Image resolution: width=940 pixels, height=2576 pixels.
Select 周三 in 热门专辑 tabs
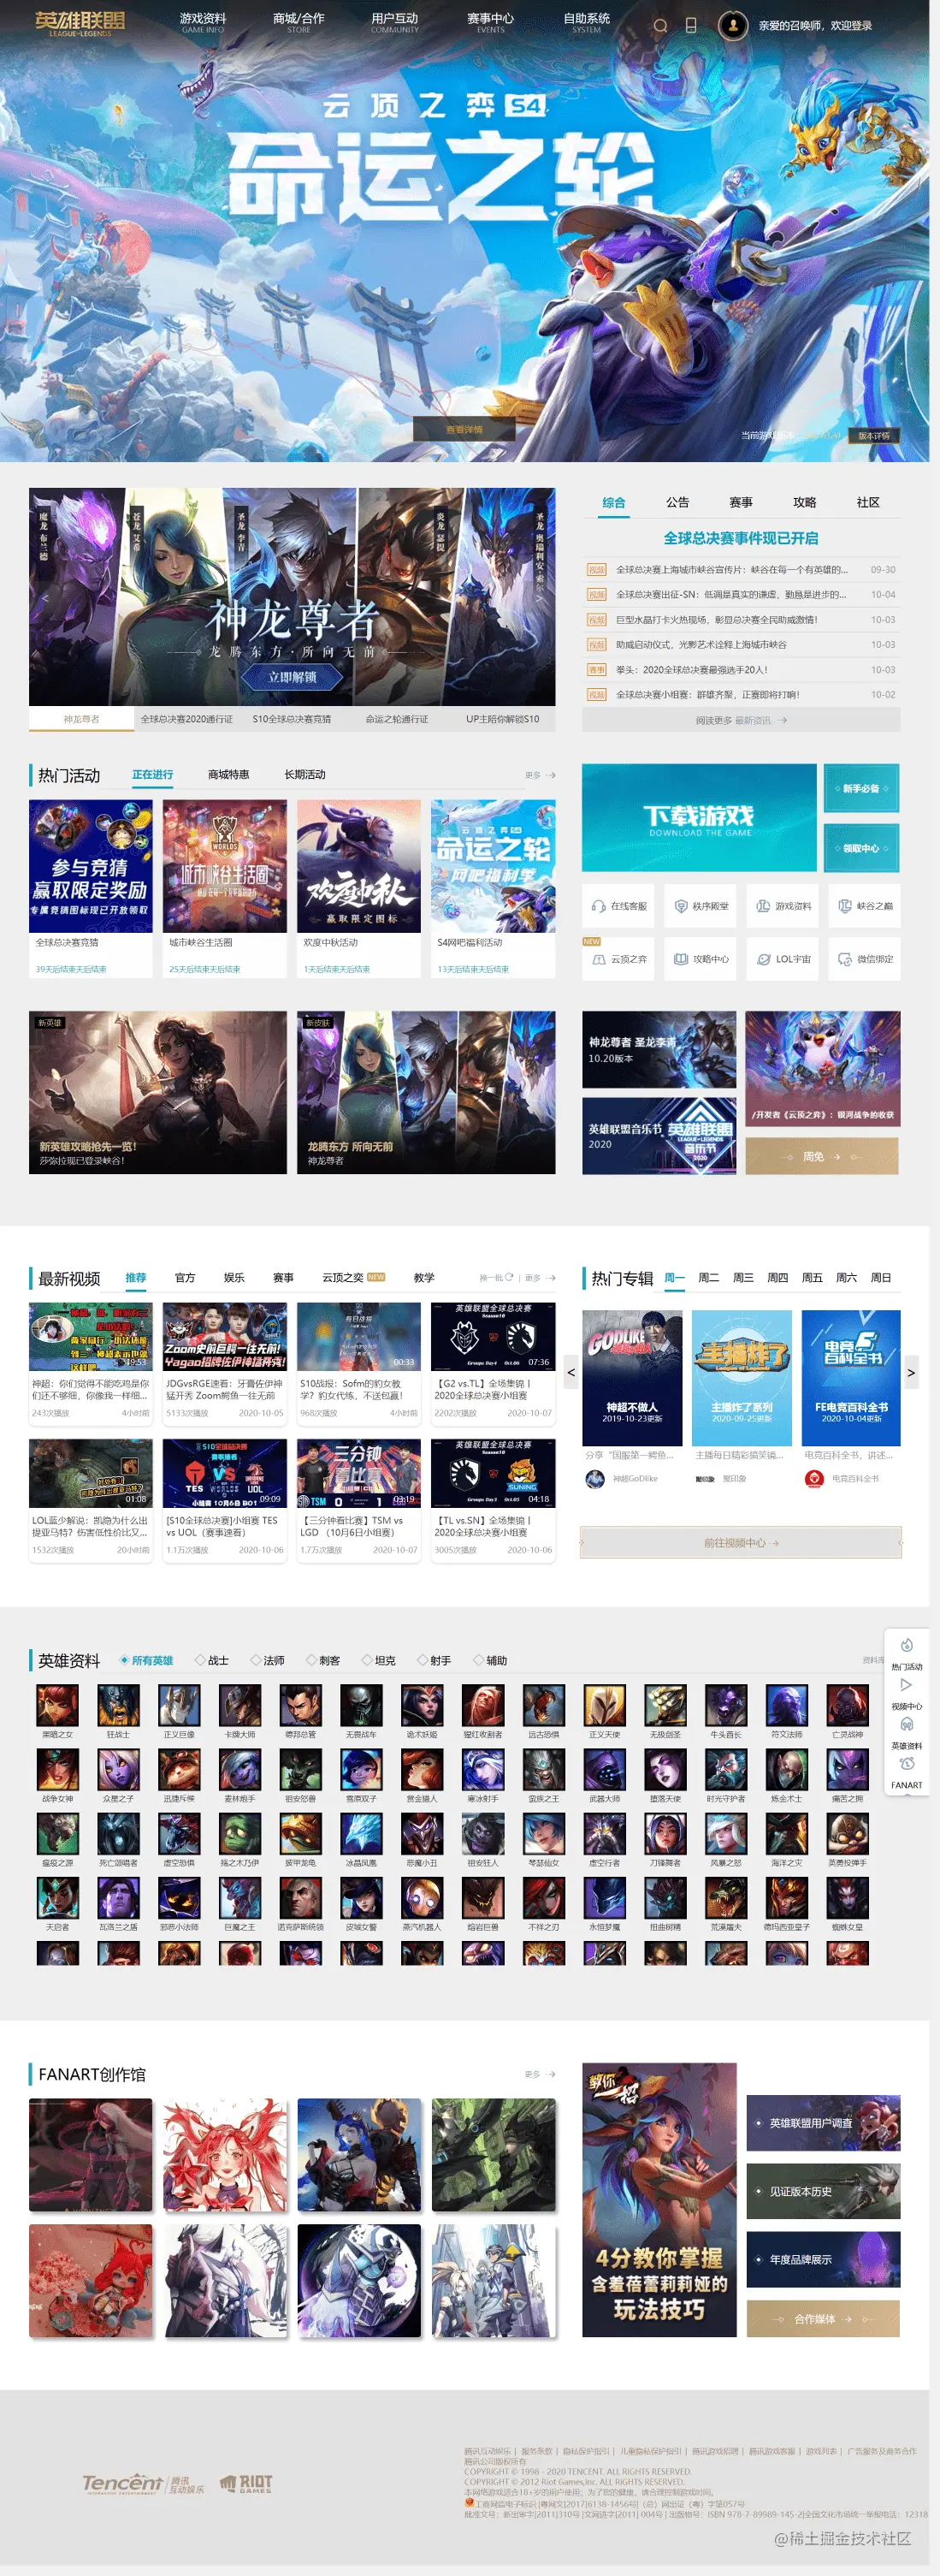[742, 1277]
